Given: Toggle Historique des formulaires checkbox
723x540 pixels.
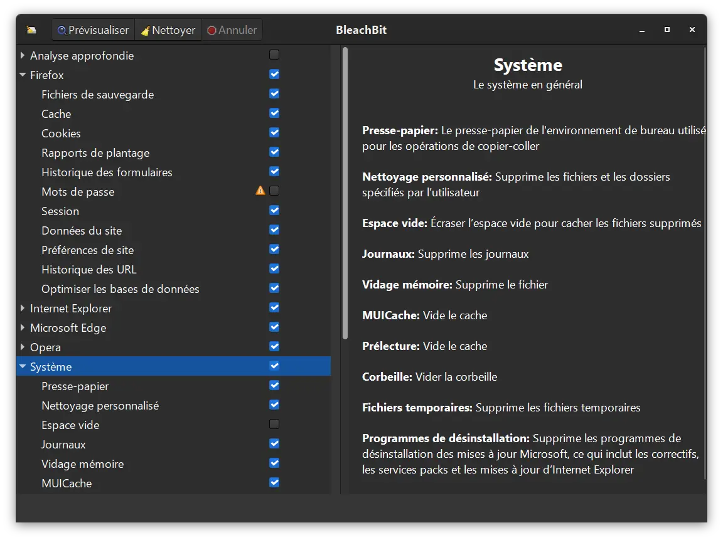Looking at the screenshot, I should tap(274, 171).
